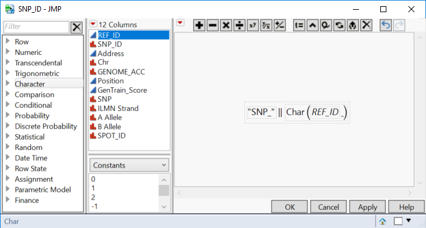Select the SPOT_ID column in list

click(112, 135)
